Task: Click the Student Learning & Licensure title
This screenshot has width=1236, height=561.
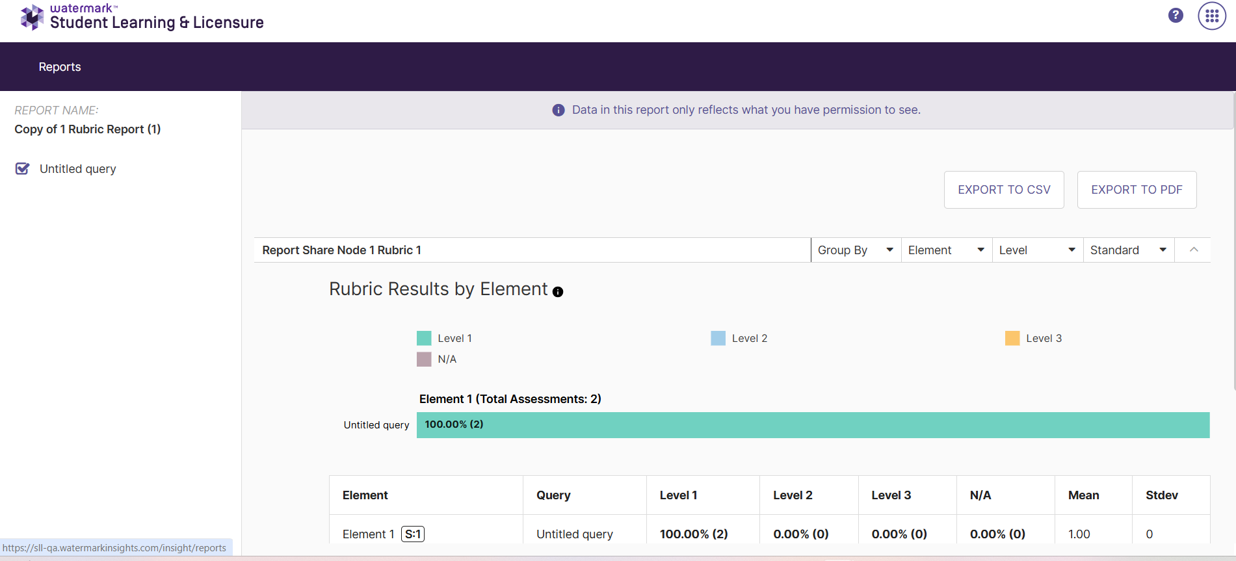Action: [157, 23]
